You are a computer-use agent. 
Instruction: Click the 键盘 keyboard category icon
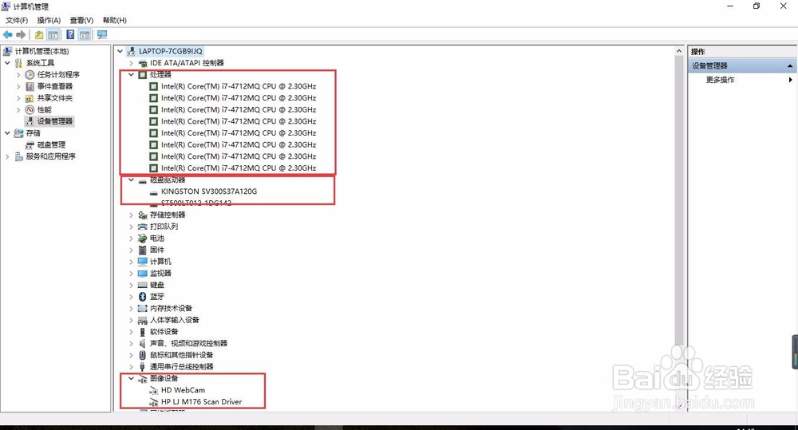point(143,285)
